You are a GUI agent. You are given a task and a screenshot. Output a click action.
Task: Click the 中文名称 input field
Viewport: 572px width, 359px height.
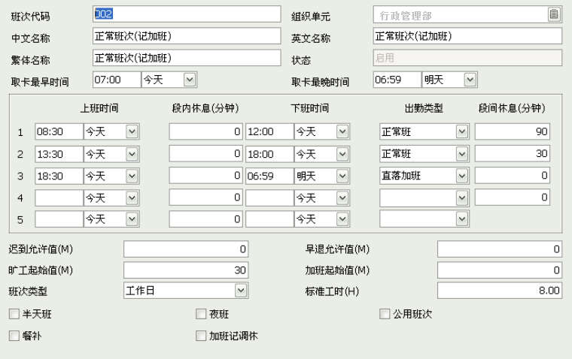[x=187, y=36]
